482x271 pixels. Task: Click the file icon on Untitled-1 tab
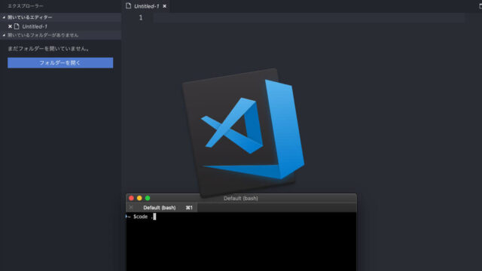(129, 6)
